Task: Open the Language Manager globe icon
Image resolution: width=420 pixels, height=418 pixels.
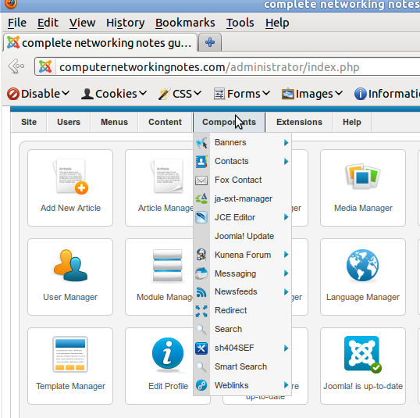Action: (x=362, y=266)
